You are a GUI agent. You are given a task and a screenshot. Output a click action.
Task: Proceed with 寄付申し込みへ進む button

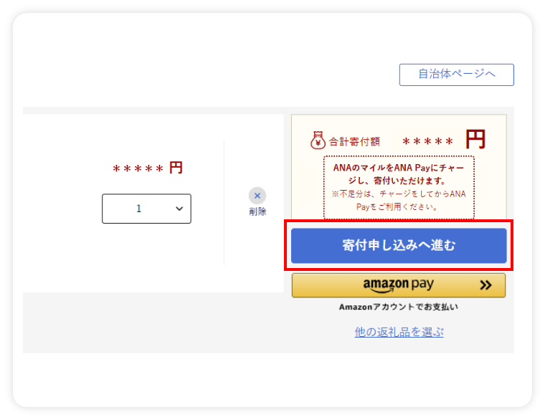tap(399, 245)
